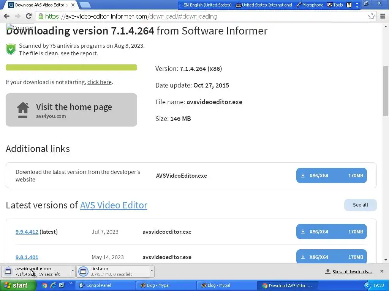Close the Download AVS Video Editor tab
This screenshot has height=291, width=389.
coord(73,5)
